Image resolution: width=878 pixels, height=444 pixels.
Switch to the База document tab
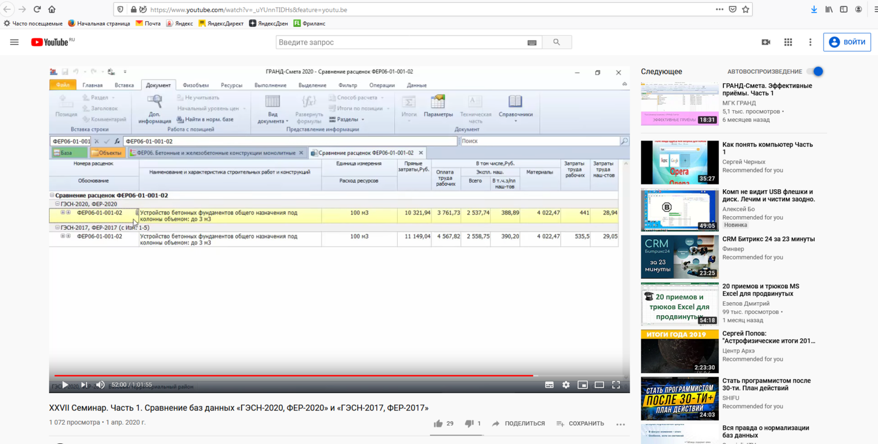(70, 153)
